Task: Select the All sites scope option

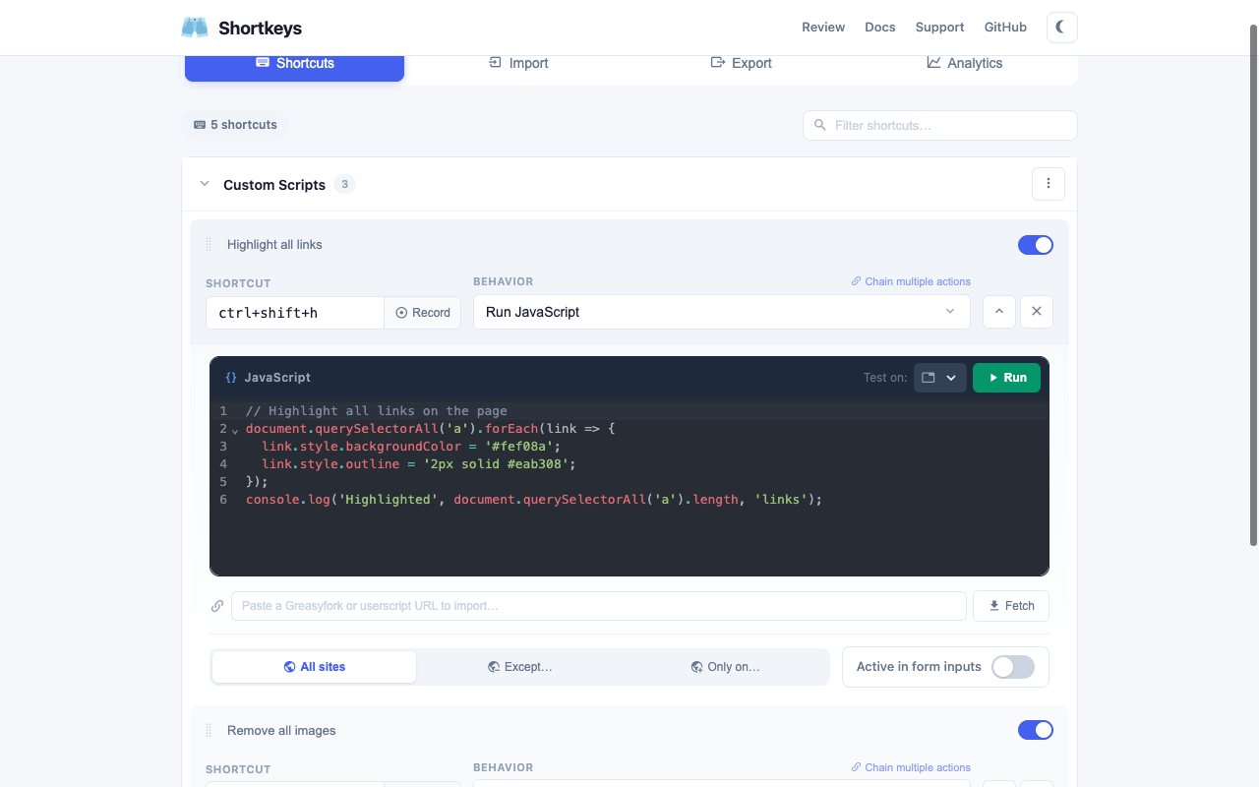Action: point(315,667)
